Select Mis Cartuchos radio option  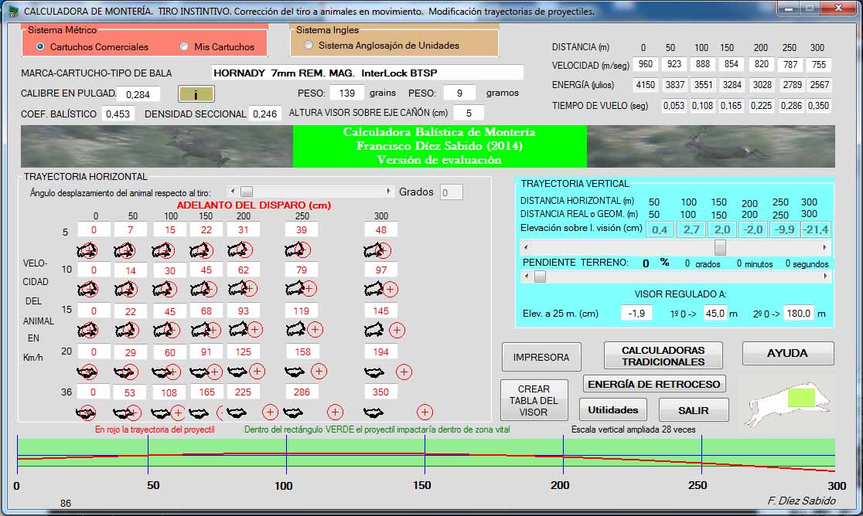click(184, 46)
